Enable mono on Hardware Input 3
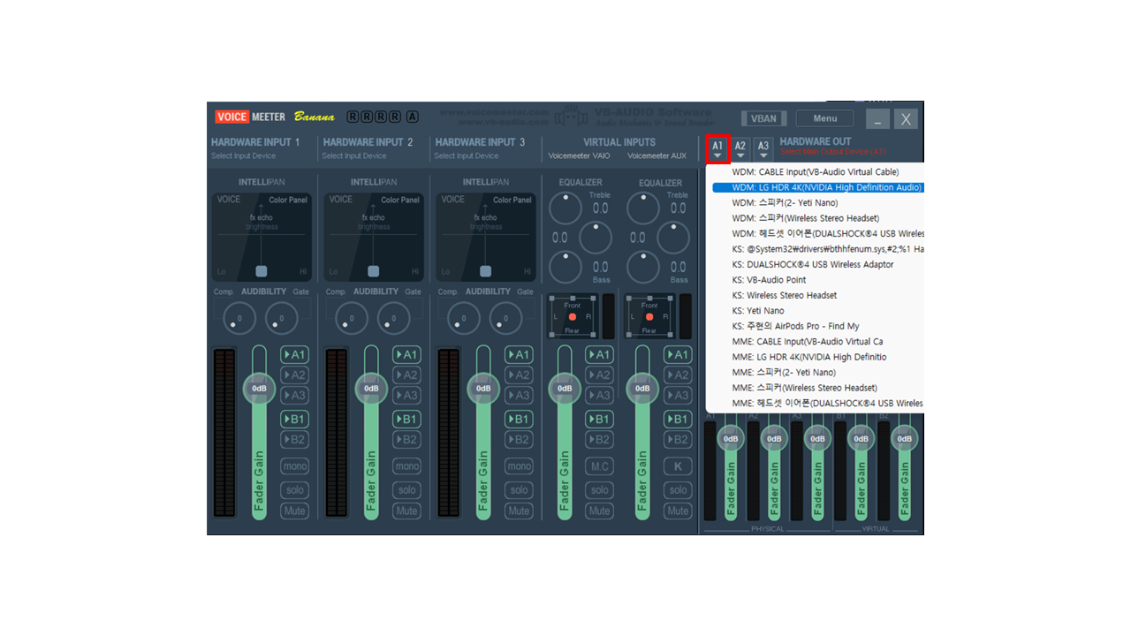Screen dimensions: 1131x636 coord(519,466)
